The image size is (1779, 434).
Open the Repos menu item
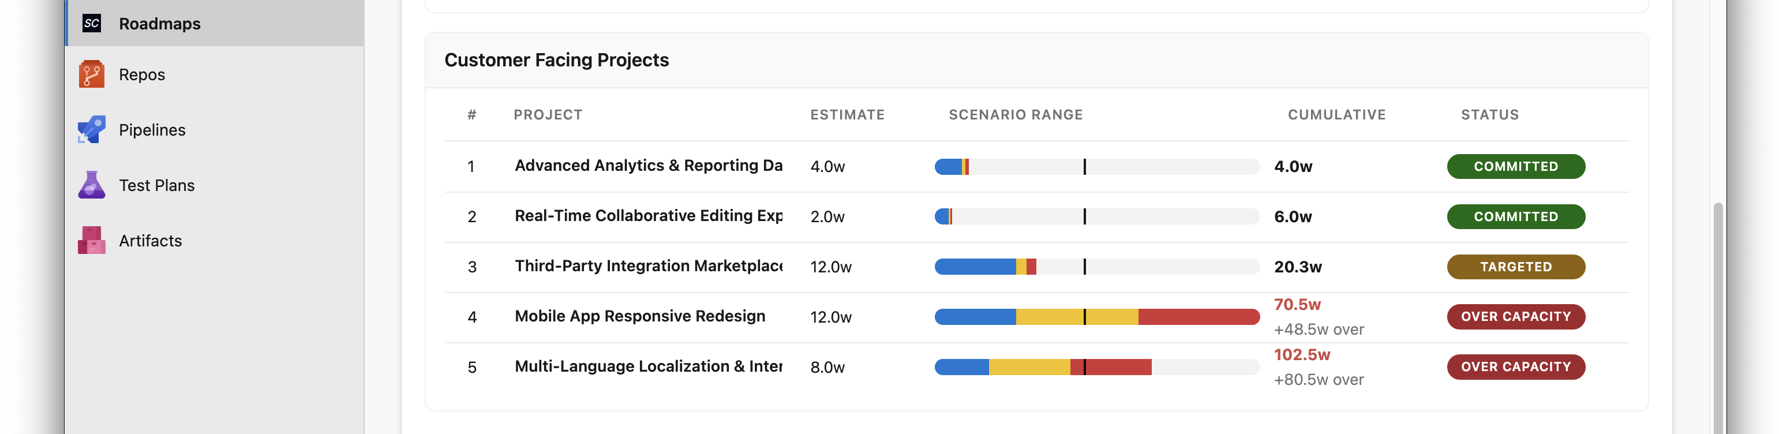[141, 74]
